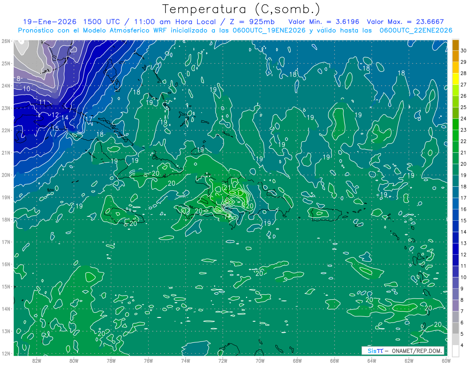The width and height of the screenshot is (474, 366).
Task: Click the '60W' longitude axis label
Action: pyautogui.click(x=446, y=360)
